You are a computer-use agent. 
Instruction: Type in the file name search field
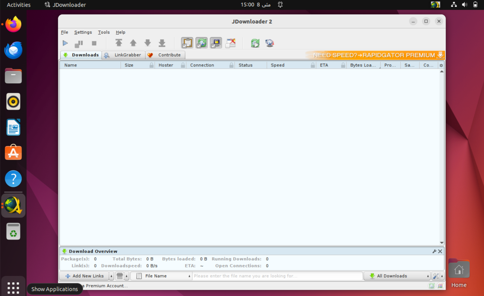[x=277, y=276]
